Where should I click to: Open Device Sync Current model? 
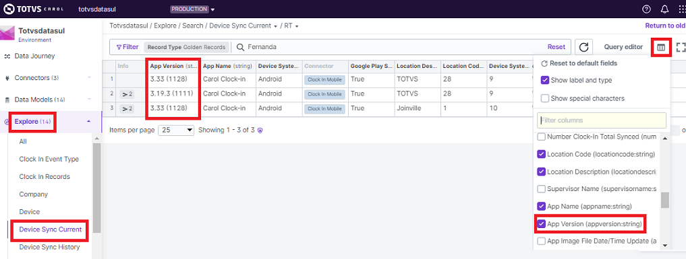point(51,229)
